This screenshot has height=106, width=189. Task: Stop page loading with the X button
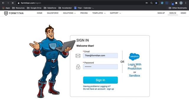[13, 3]
